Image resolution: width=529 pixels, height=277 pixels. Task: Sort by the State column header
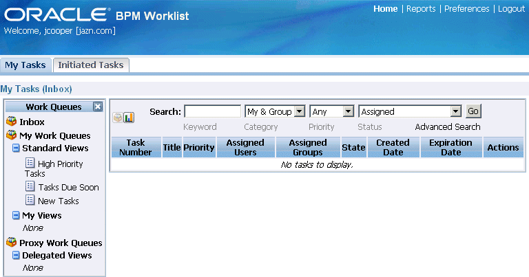tap(353, 147)
